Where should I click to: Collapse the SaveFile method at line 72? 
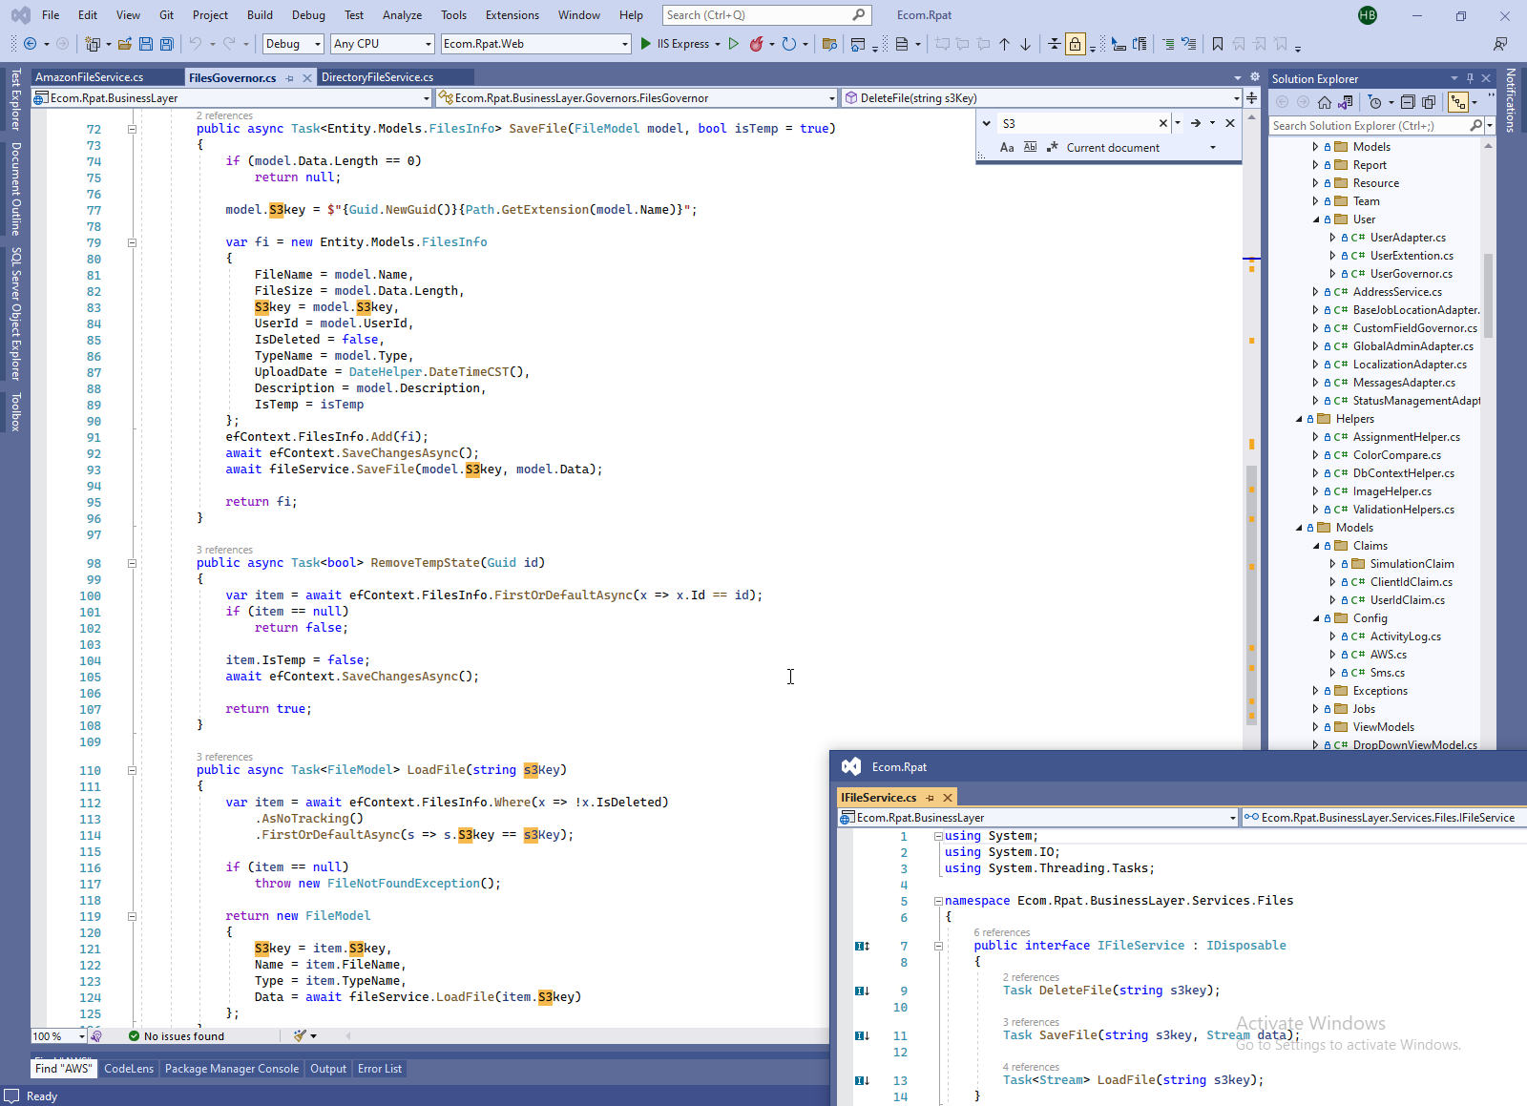point(132,129)
